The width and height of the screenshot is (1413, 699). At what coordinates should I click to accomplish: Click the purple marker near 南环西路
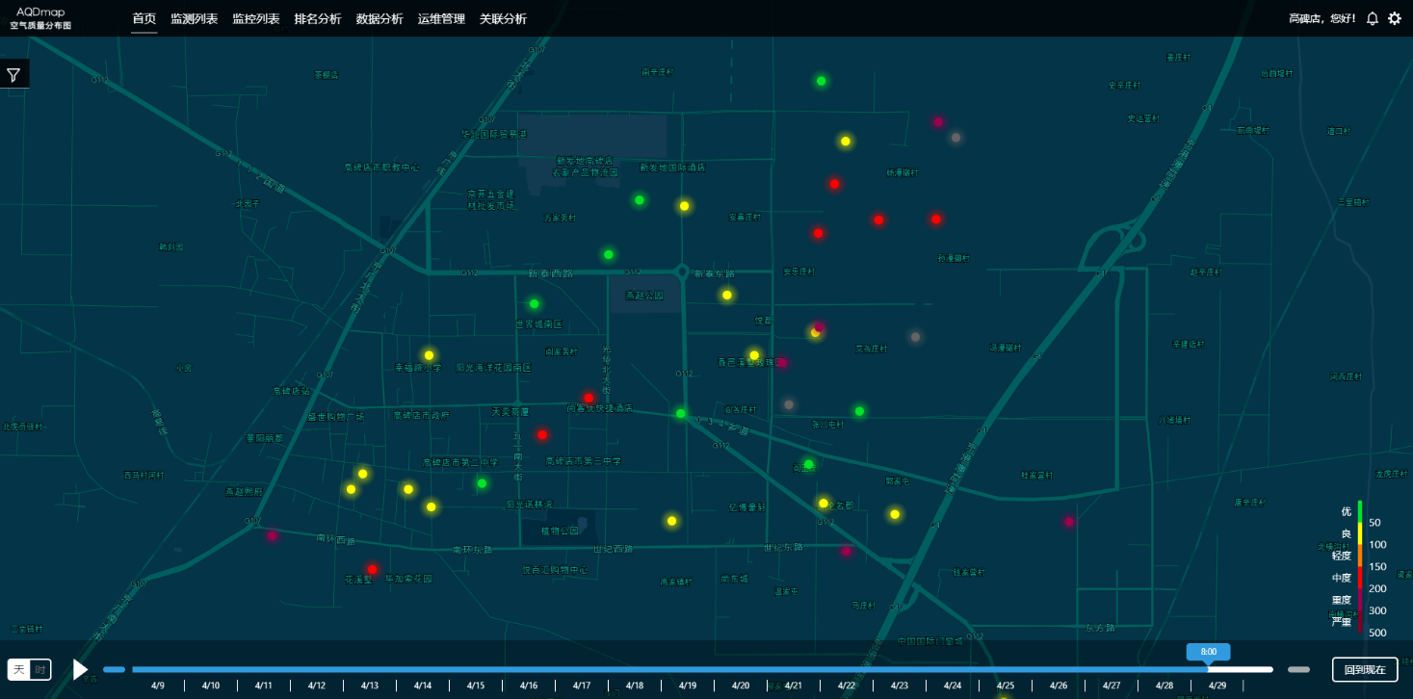tap(272, 535)
